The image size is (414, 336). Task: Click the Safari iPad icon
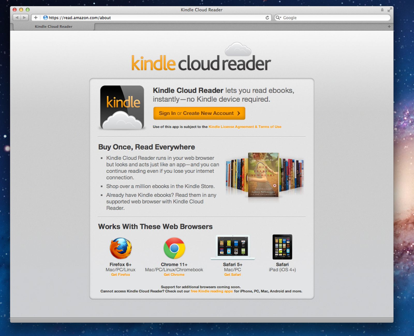282,246
